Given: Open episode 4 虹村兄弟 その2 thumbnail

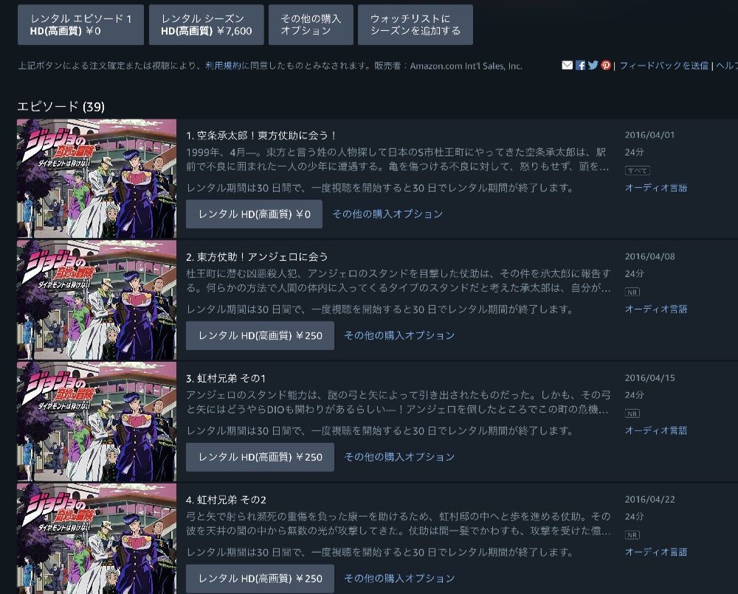Looking at the screenshot, I should (97, 539).
